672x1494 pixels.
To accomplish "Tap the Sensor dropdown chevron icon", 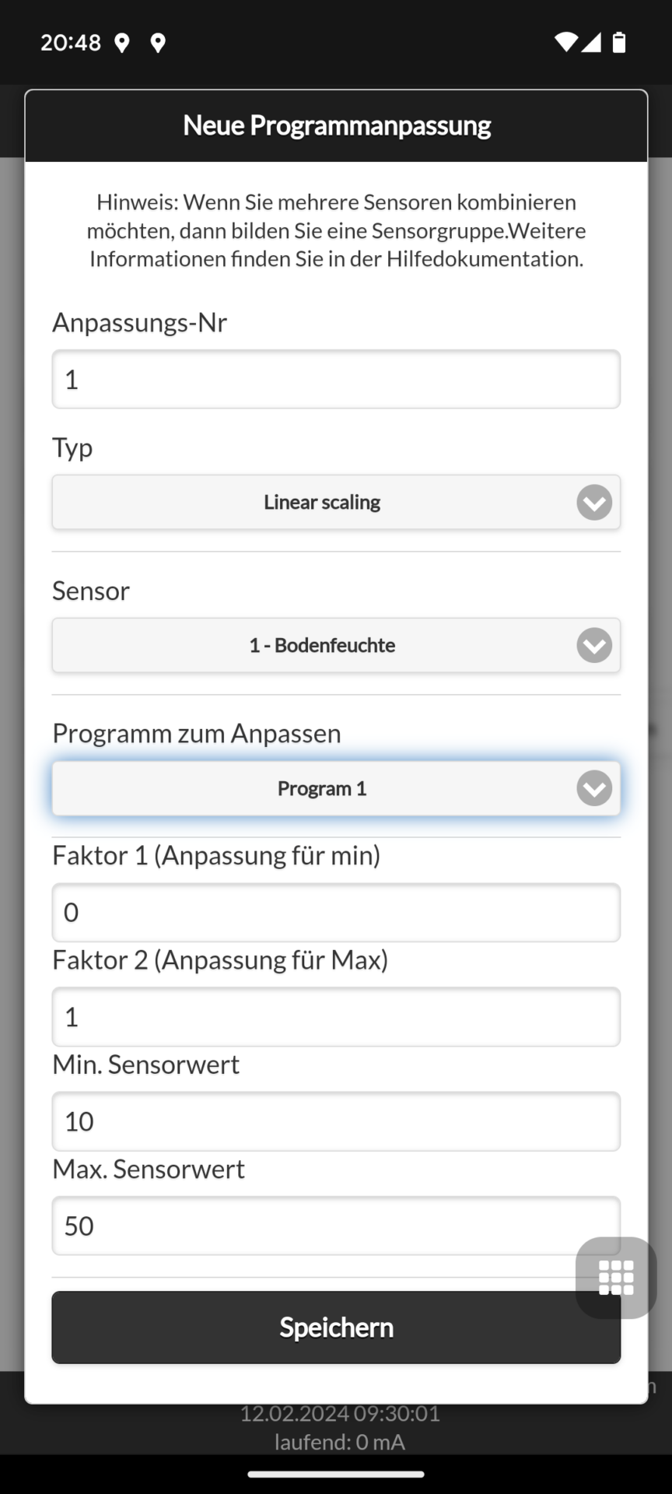I will click(594, 646).
